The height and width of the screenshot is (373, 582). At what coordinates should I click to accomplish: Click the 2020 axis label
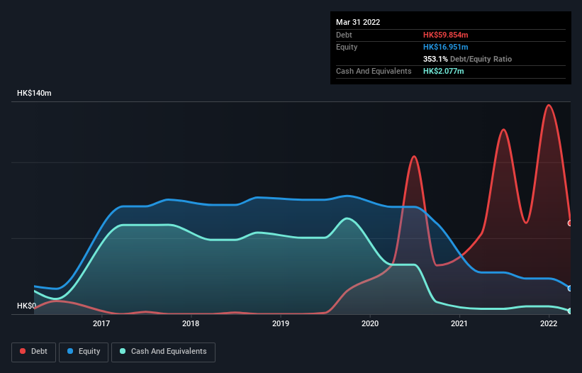[x=370, y=323]
